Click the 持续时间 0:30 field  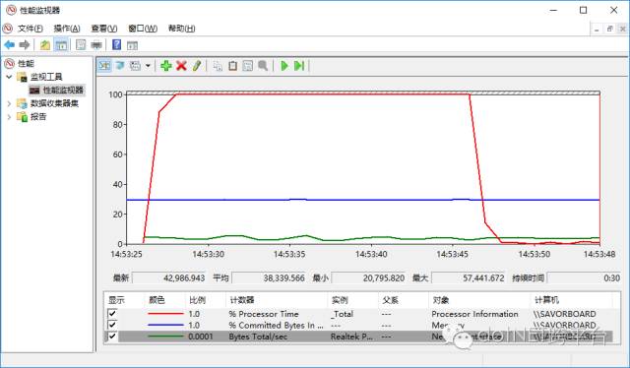tap(585, 277)
